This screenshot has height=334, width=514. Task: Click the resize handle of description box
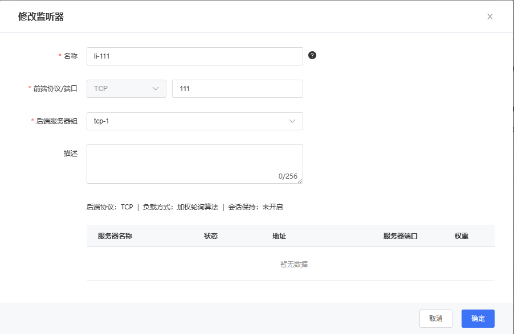point(300,180)
